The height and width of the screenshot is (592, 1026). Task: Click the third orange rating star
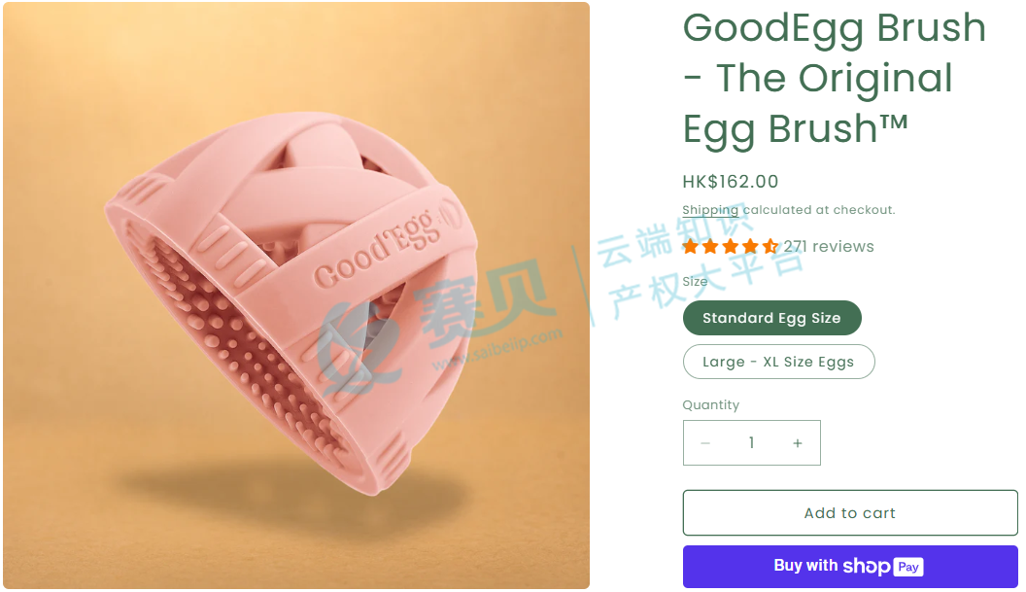[x=731, y=246]
